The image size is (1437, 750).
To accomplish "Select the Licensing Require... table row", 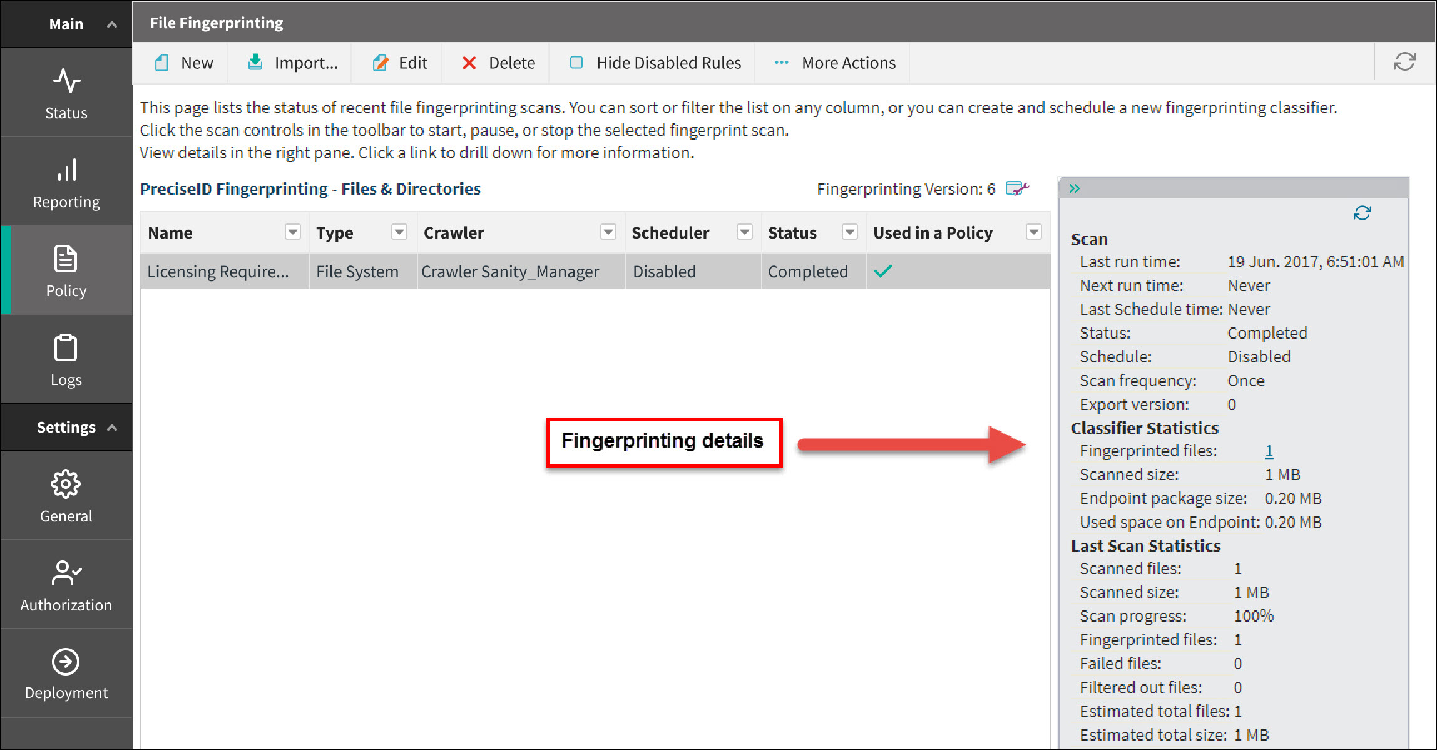I will pos(218,271).
